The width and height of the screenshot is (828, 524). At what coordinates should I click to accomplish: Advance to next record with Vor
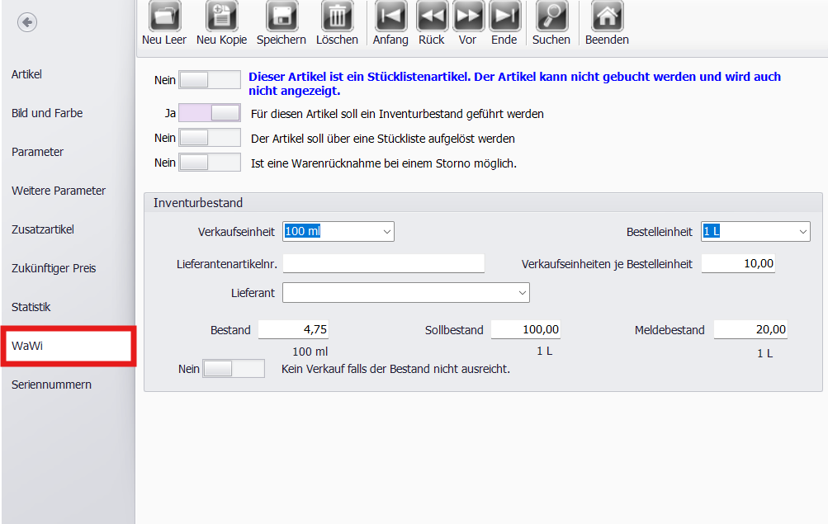pyautogui.click(x=468, y=17)
